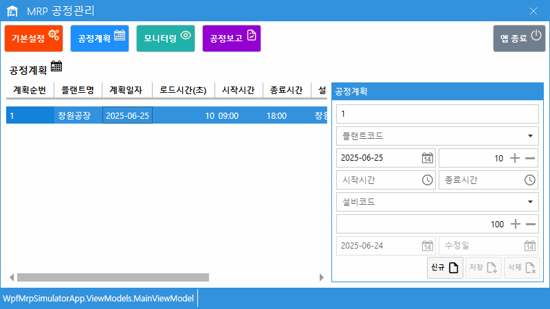Open calendar picker for 수정일 field
This screenshot has height=309, width=550.
pos(529,246)
